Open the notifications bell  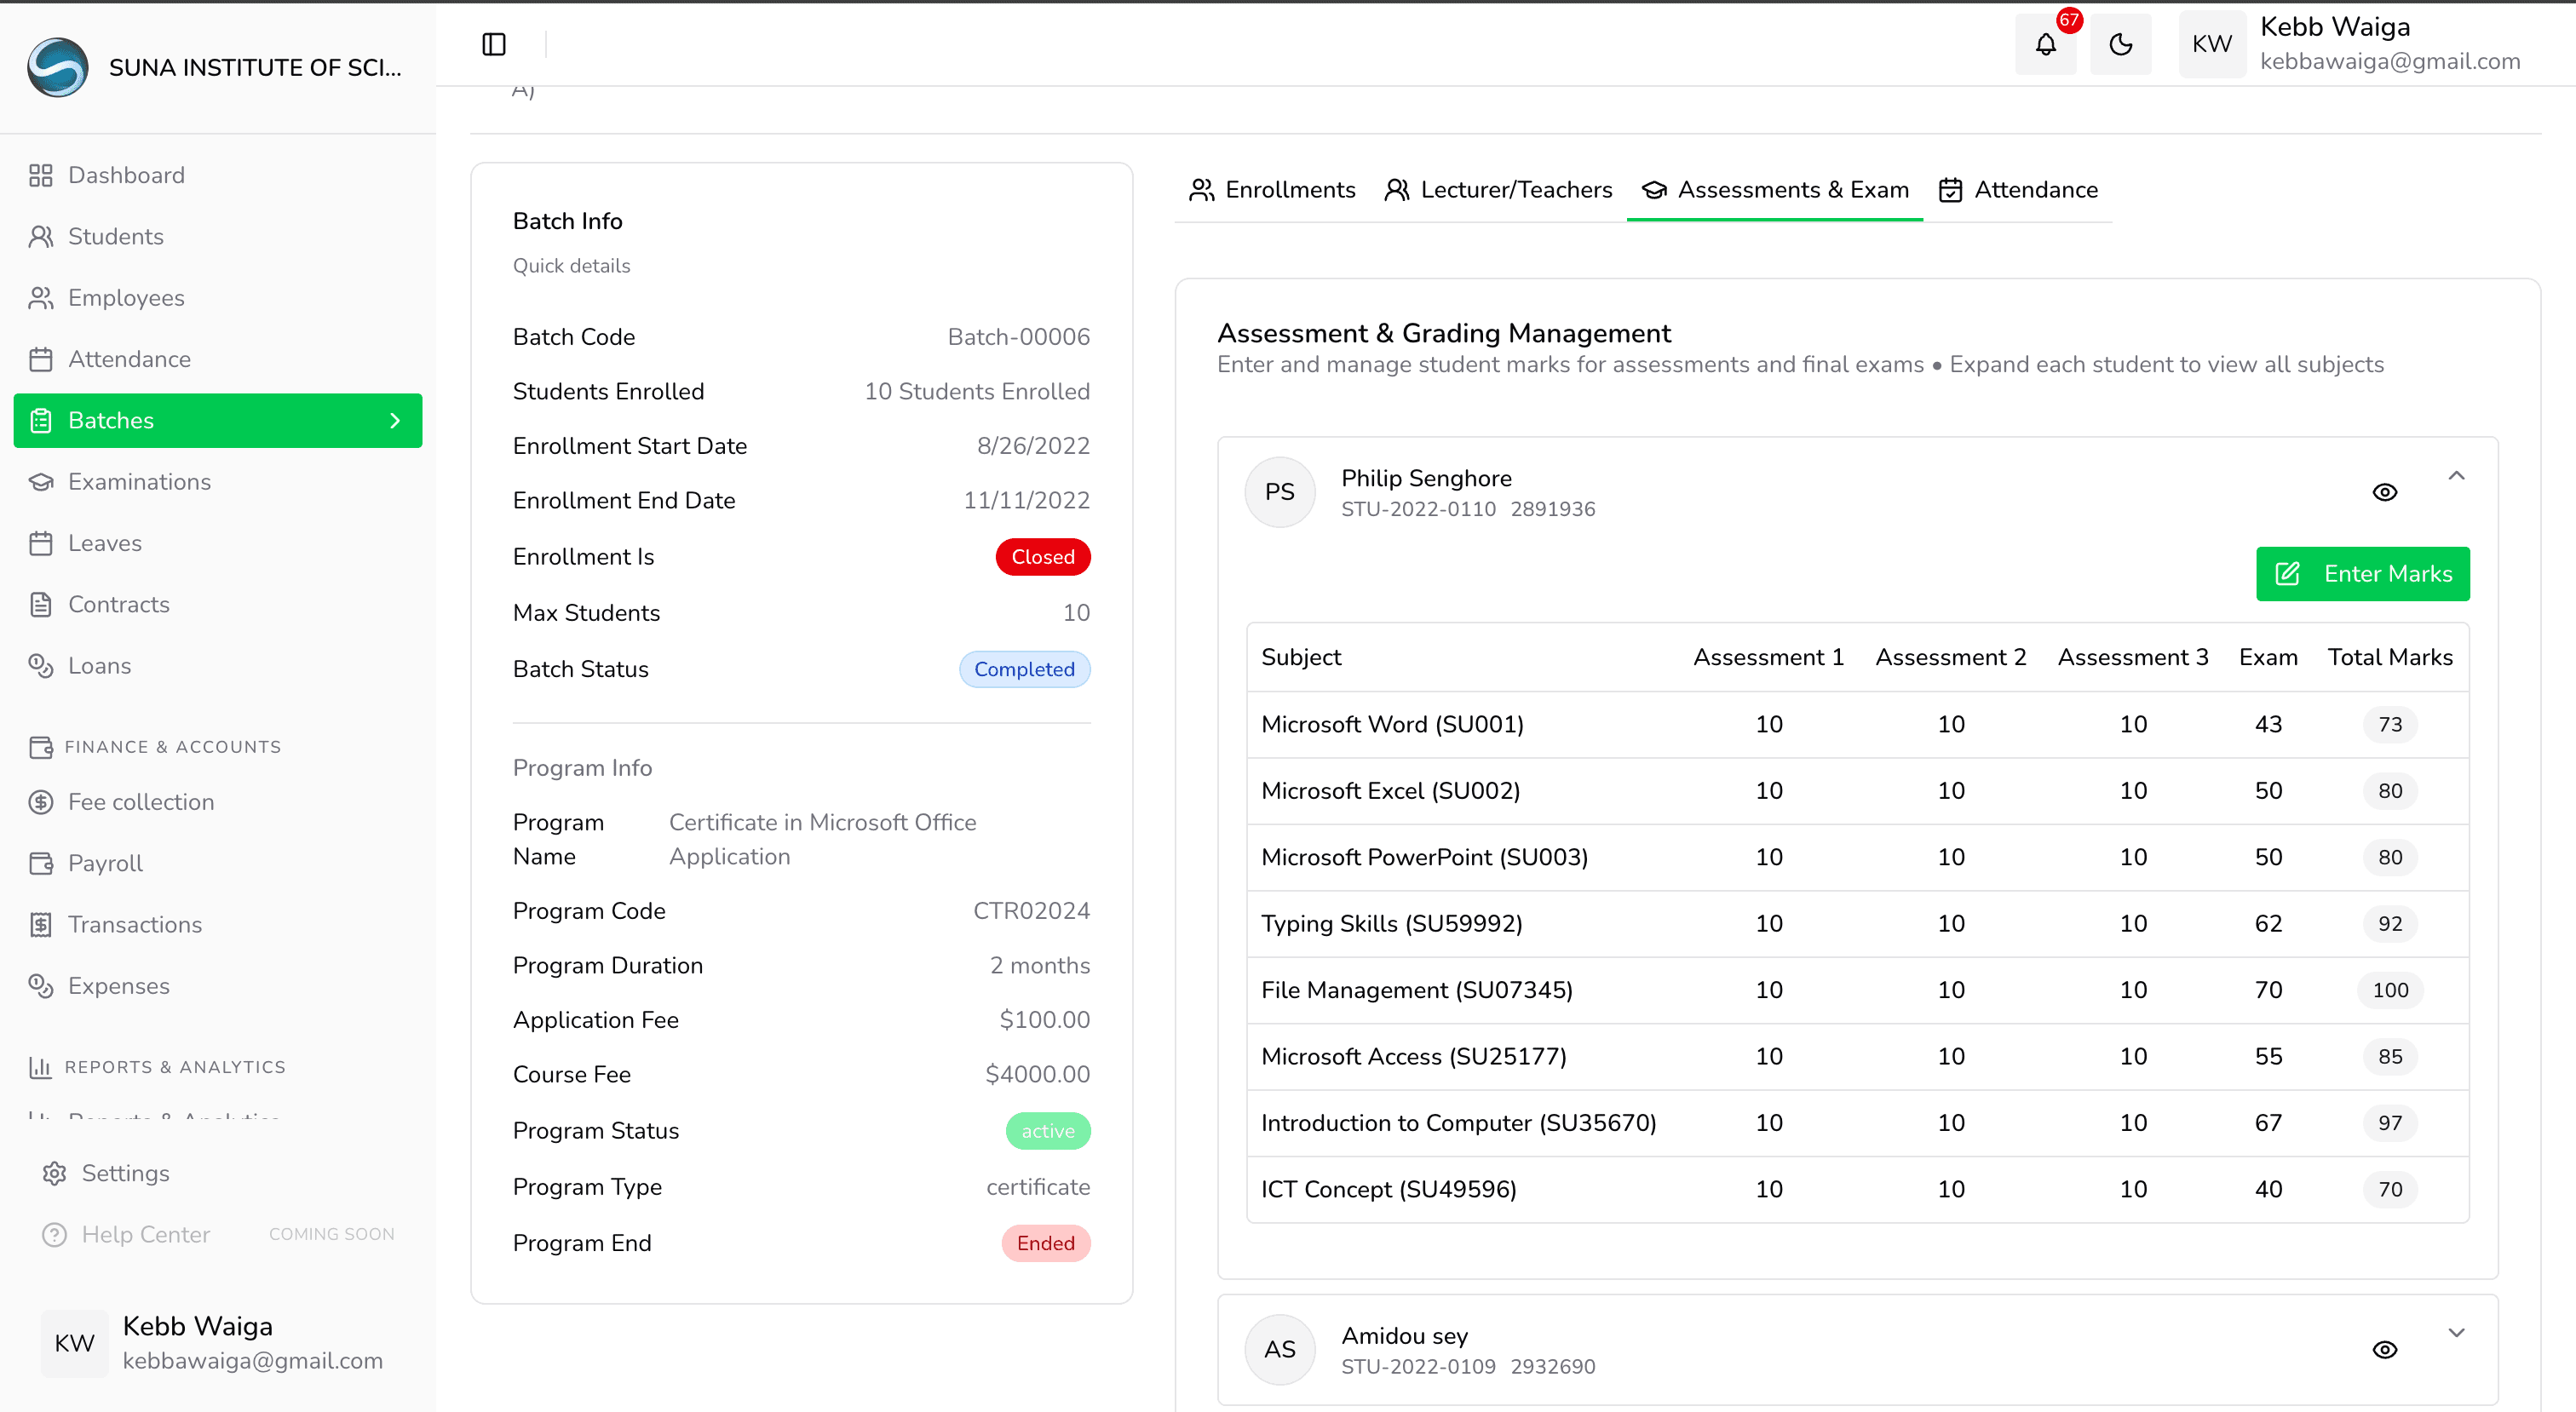click(2045, 44)
